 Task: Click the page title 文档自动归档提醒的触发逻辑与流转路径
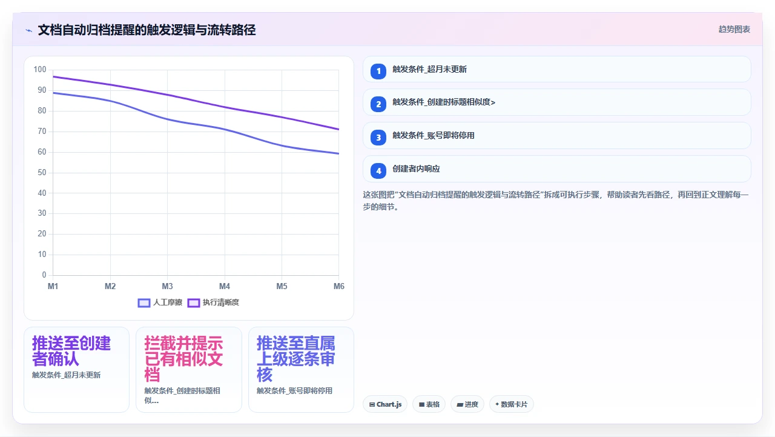point(147,30)
